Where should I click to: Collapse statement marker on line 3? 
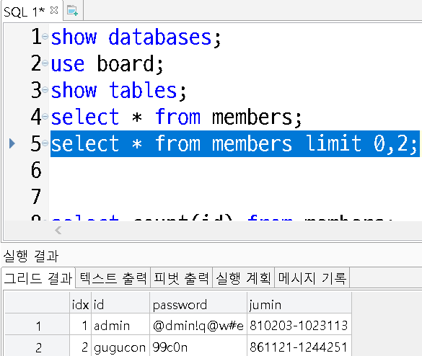point(45,89)
